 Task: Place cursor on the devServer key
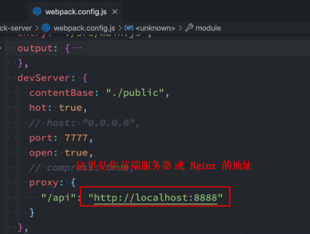(44, 78)
